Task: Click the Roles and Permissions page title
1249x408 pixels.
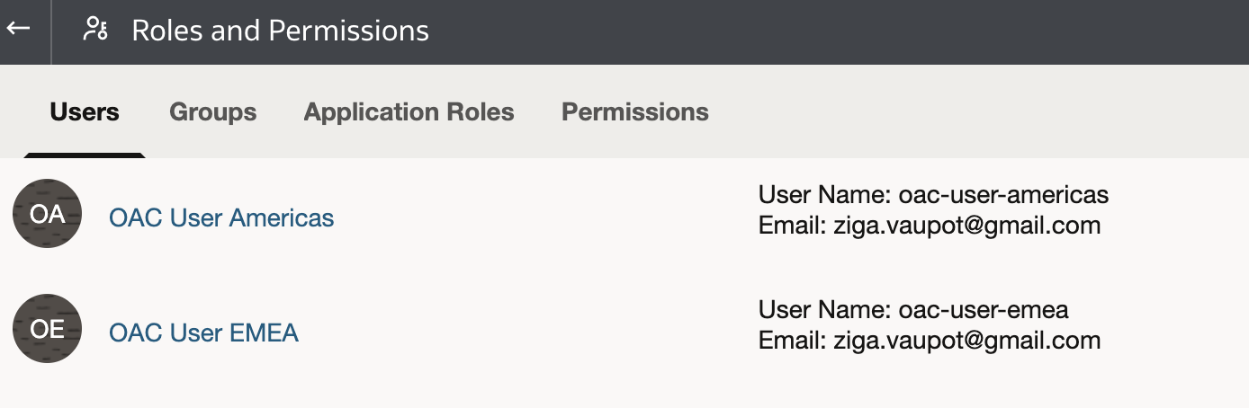Action: click(281, 31)
